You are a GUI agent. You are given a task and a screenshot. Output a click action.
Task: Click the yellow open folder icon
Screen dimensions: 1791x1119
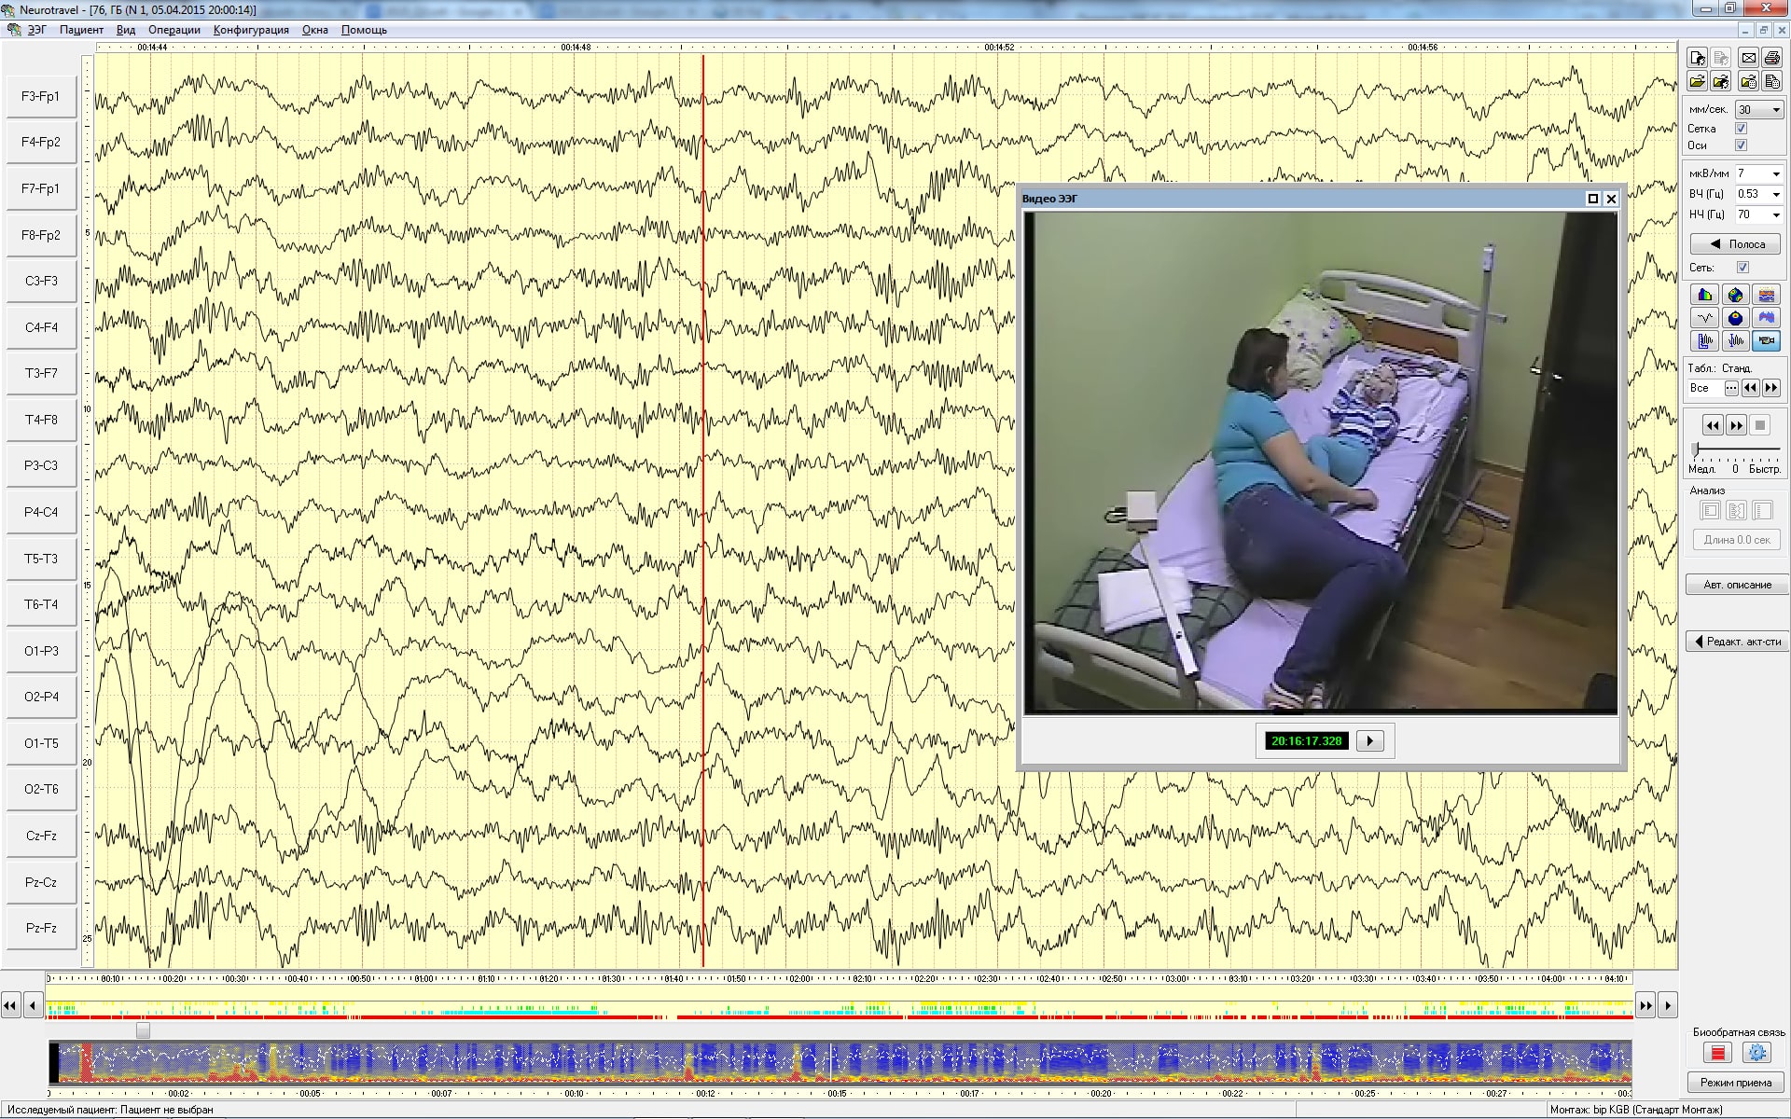(1697, 82)
